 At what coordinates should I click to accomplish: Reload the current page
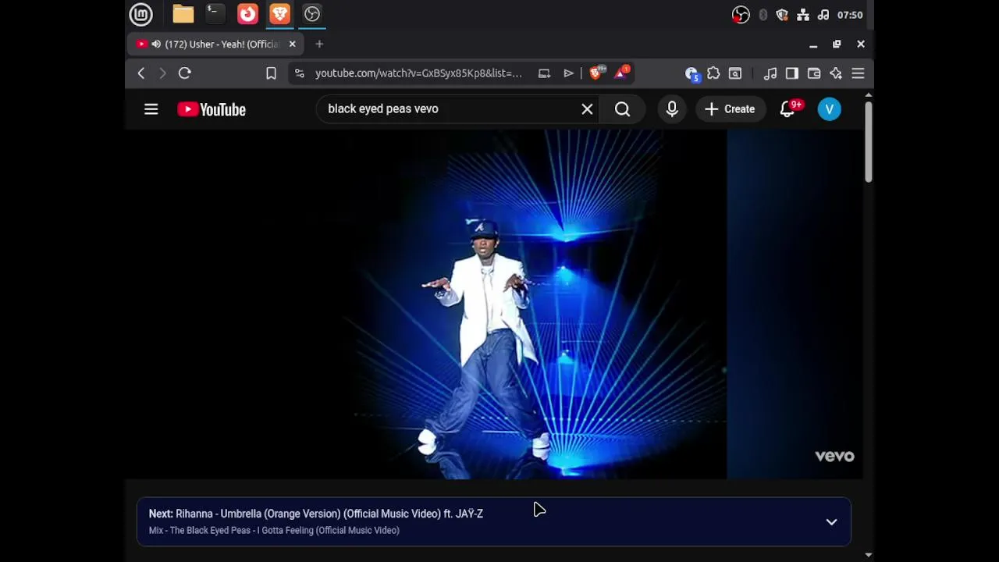(185, 73)
